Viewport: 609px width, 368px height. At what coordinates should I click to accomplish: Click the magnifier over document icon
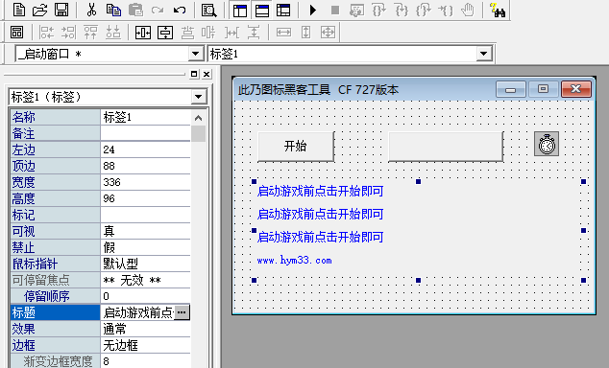208,10
